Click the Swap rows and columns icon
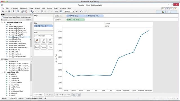The image size is (180, 101). point(42,11)
